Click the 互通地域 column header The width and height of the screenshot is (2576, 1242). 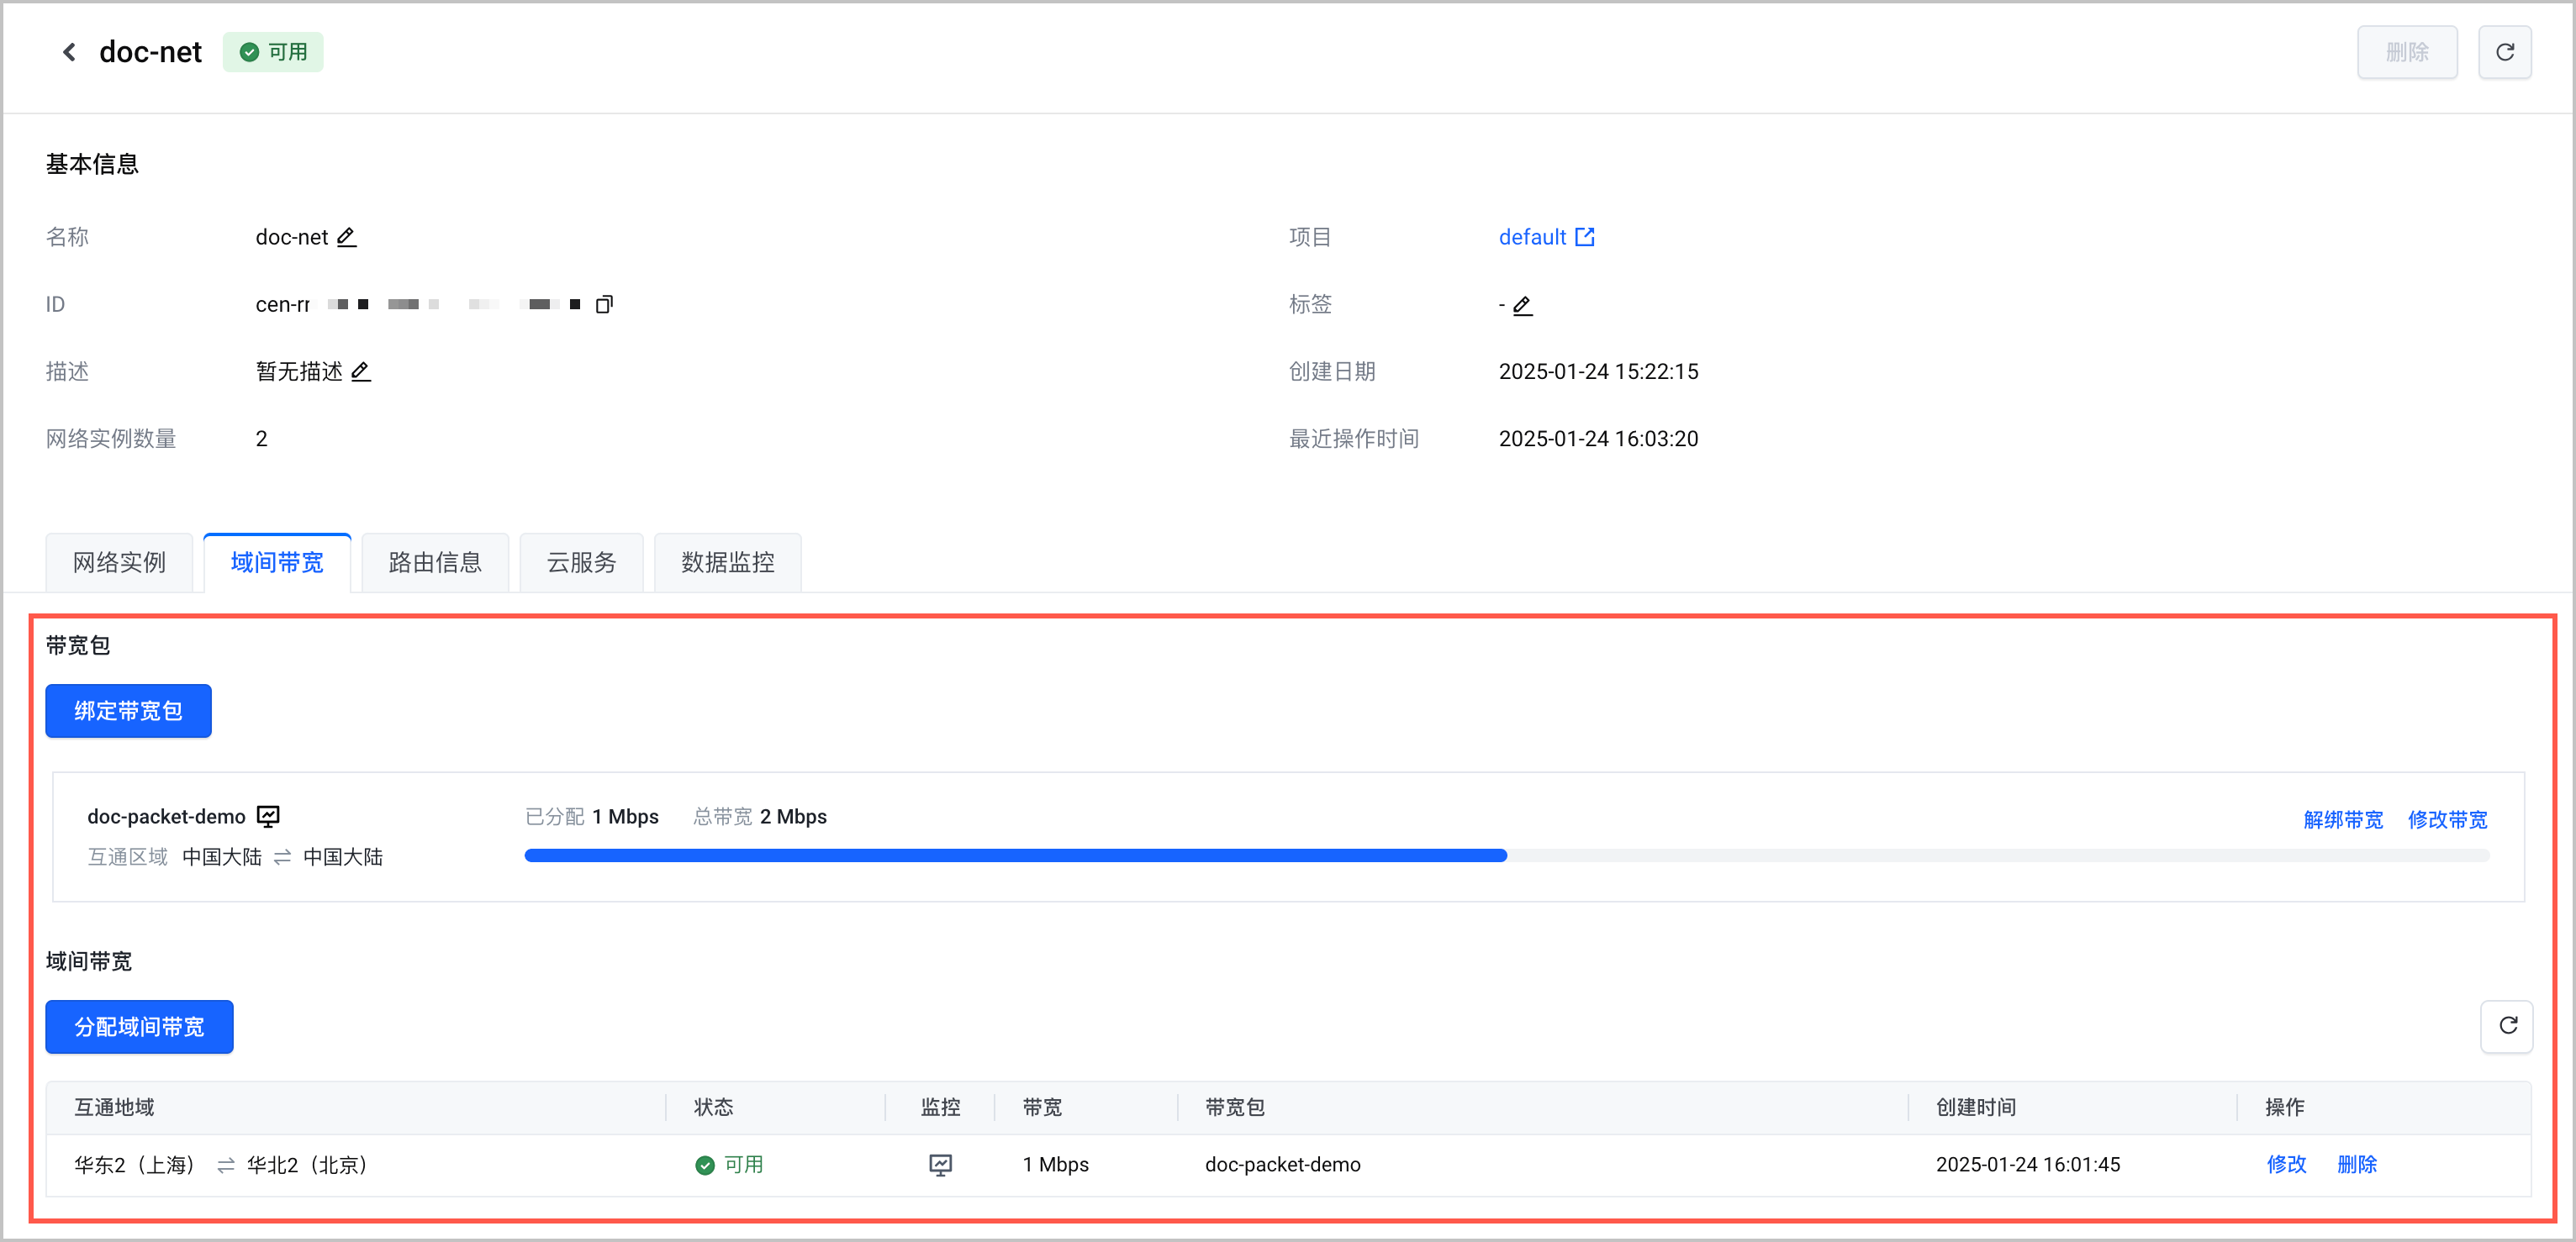pyautogui.click(x=114, y=1107)
